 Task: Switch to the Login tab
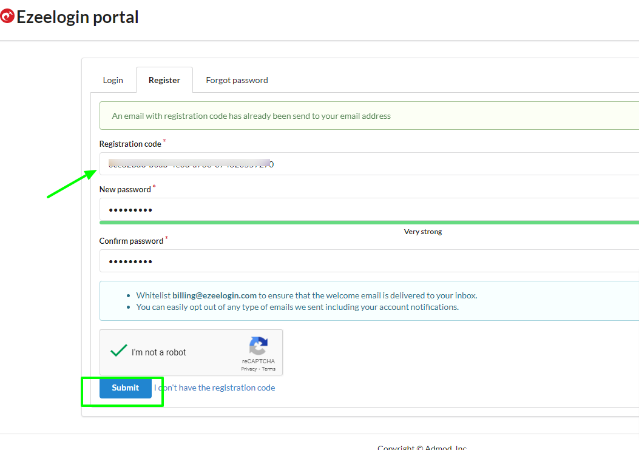(x=113, y=80)
